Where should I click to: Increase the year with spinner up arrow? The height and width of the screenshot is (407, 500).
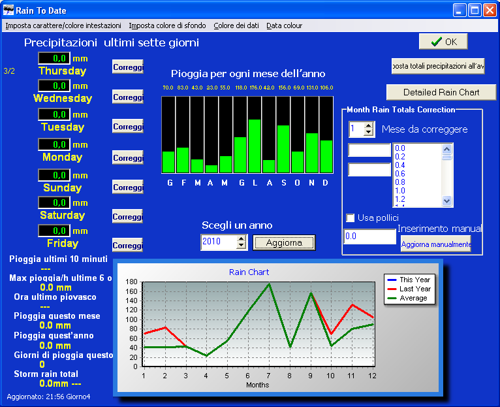(242, 238)
